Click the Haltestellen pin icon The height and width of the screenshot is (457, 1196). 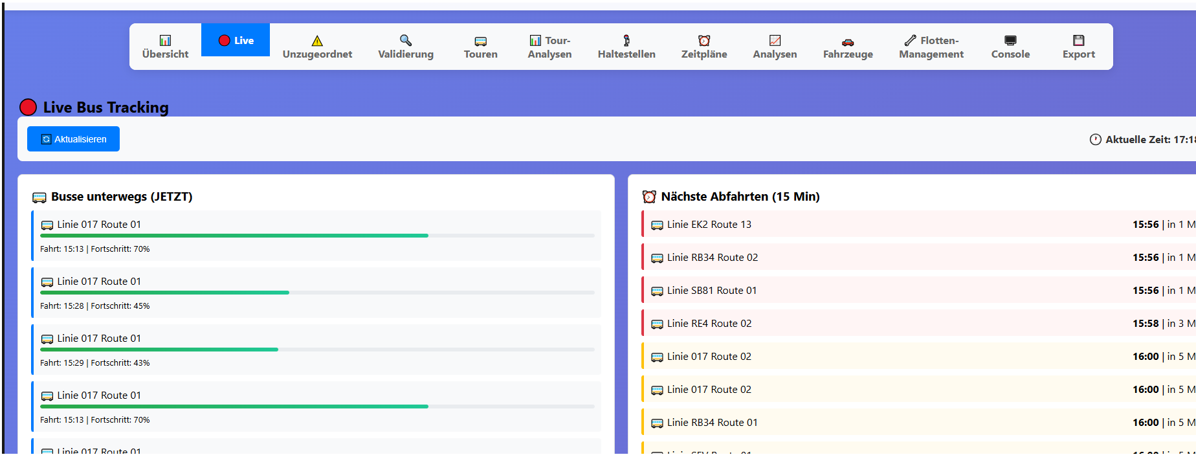click(x=626, y=40)
